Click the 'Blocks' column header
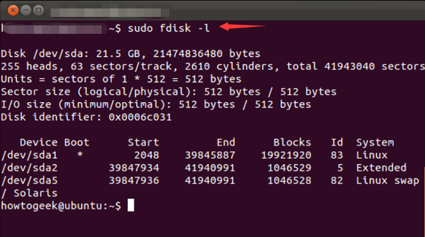 [292, 142]
